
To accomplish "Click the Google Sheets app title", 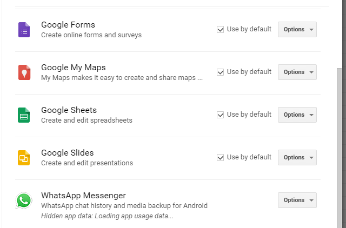I will pos(69,110).
